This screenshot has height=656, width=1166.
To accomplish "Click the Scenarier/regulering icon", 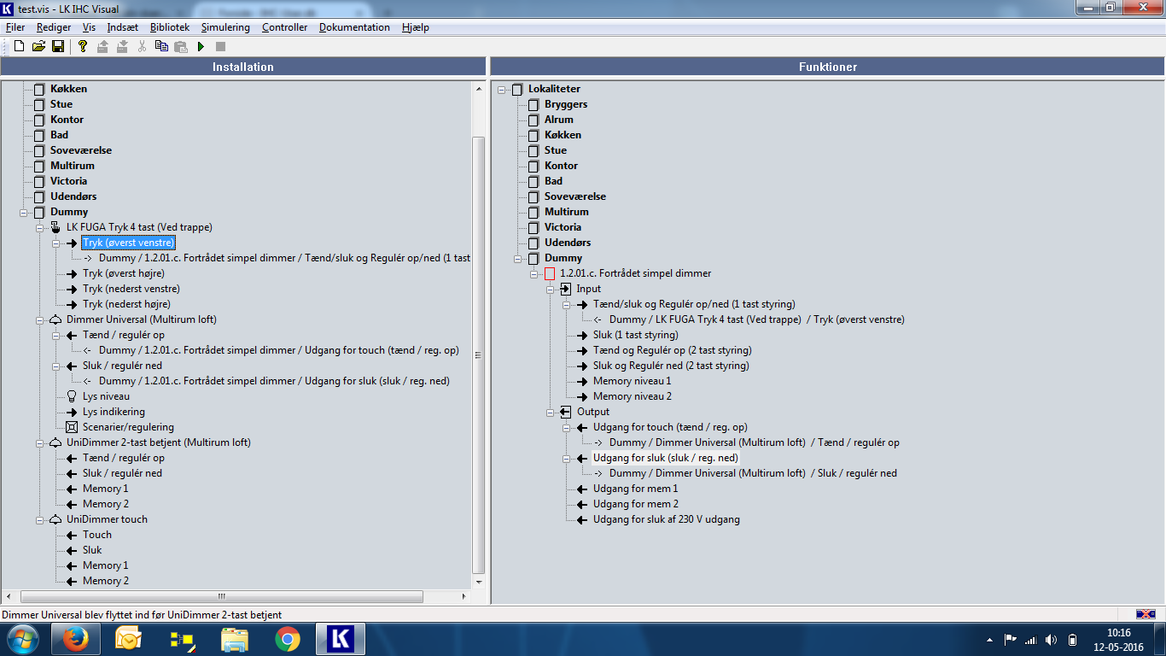I will 72,427.
